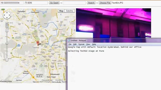The image size is (161, 90).
Task: Click the map zoom slider handle
Action: point(7,43)
